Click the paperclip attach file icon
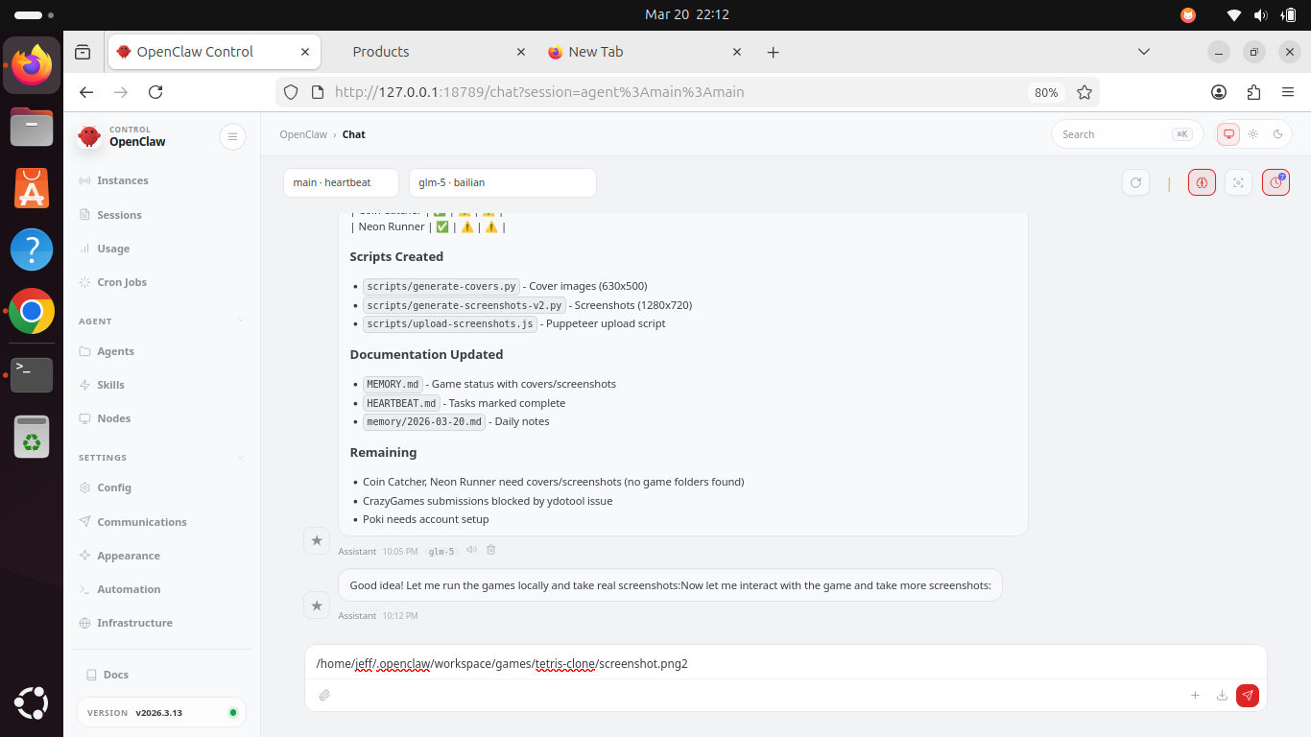 click(324, 695)
